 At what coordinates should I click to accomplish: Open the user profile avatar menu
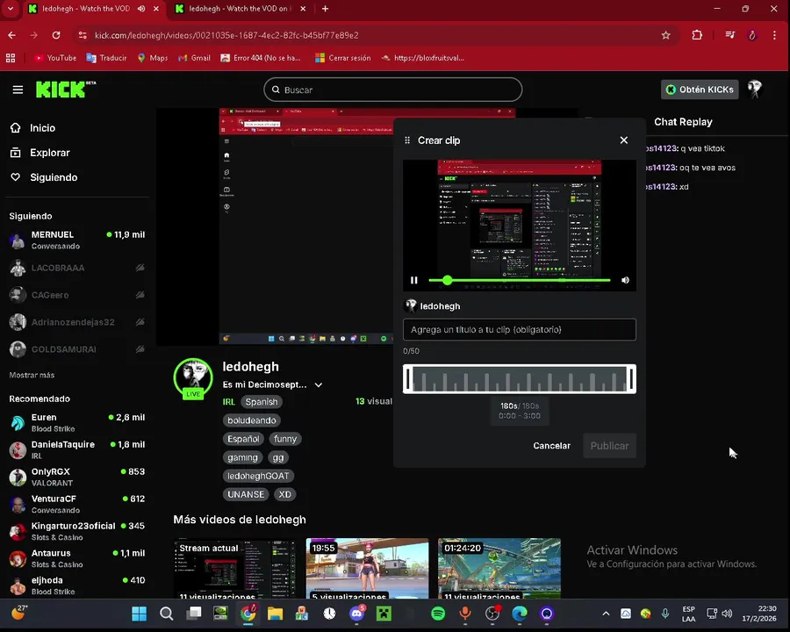754,90
